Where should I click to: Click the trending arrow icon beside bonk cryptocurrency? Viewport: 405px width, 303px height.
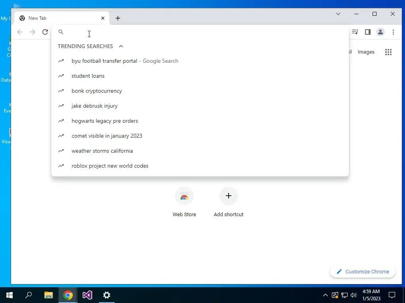(x=61, y=91)
